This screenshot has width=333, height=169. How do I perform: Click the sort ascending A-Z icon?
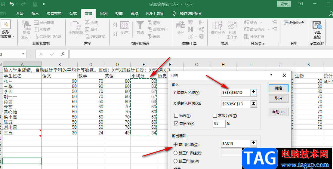115,25
